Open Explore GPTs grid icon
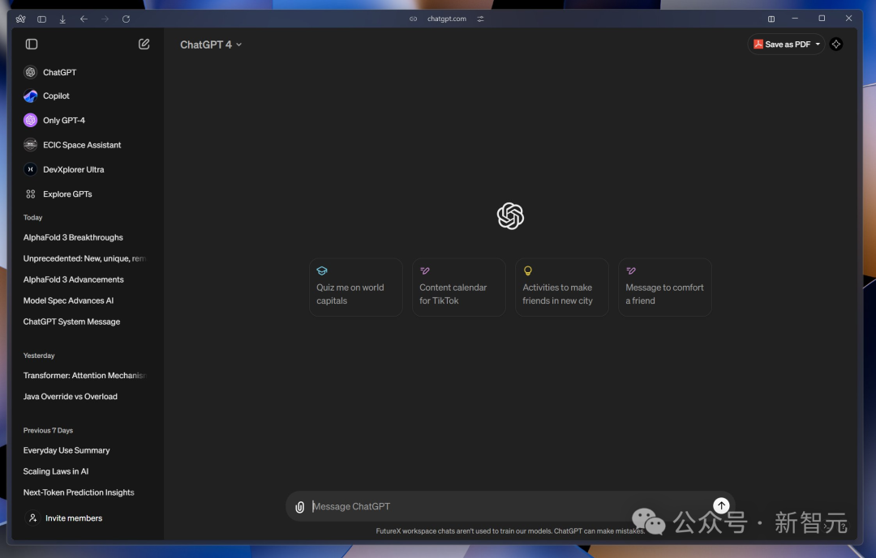 coord(31,194)
